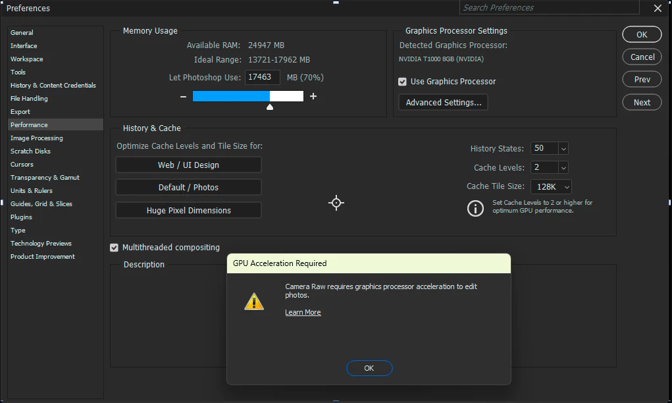Select the Interface preferences category
672x403 pixels.
tap(24, 46)
